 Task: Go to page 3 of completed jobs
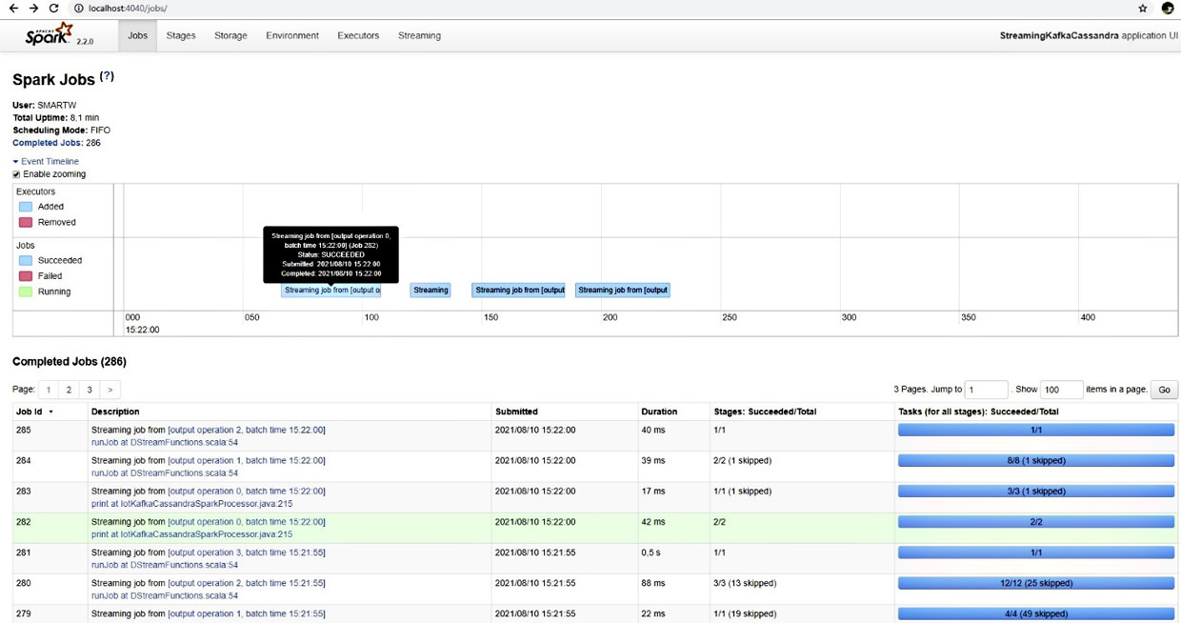point(90,390)
